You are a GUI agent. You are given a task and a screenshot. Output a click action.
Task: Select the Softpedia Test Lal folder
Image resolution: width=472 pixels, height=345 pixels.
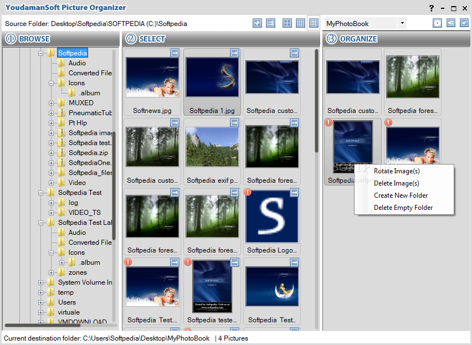tap(85, 222)
